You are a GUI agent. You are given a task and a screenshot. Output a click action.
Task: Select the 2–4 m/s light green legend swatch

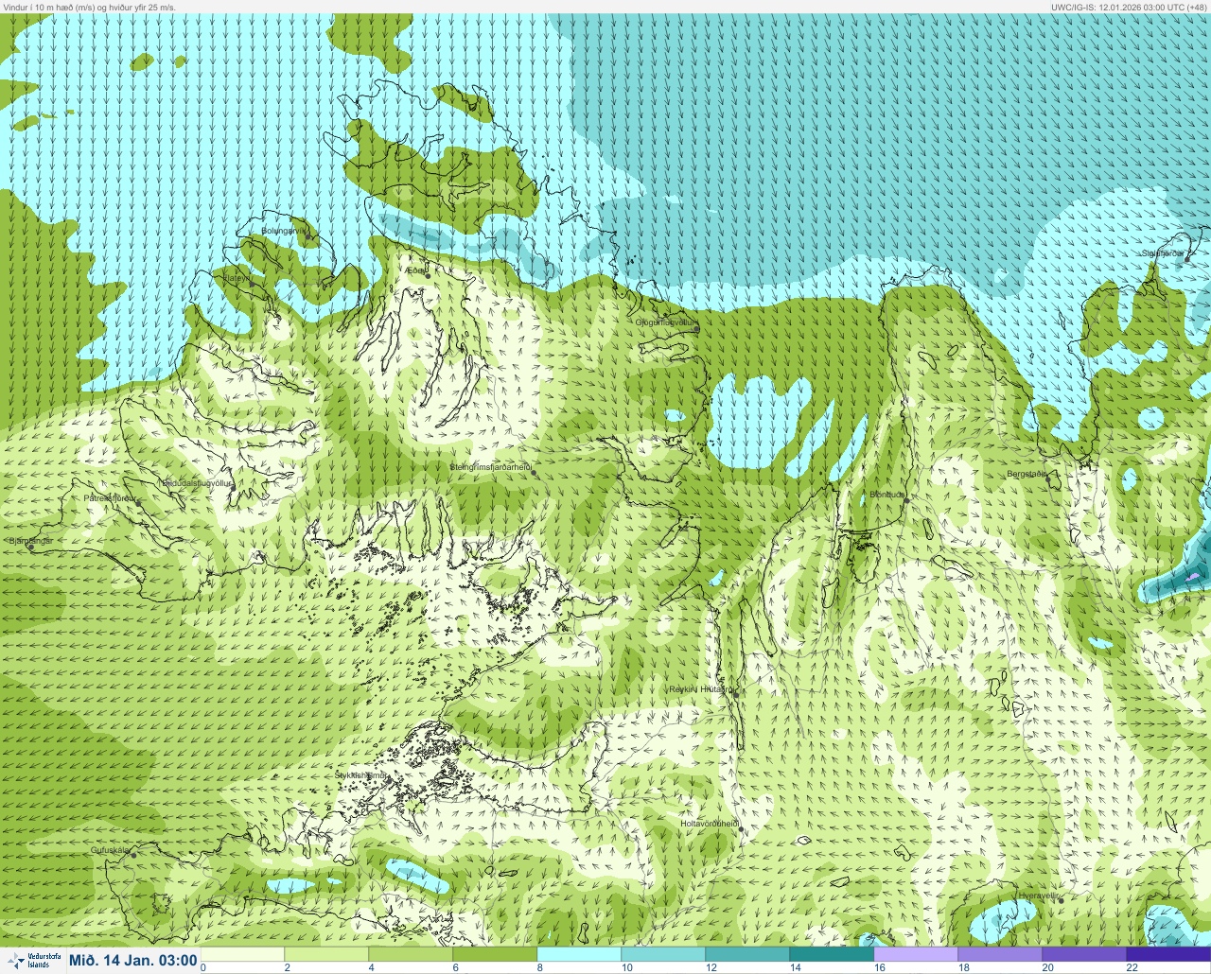point(326,954)
